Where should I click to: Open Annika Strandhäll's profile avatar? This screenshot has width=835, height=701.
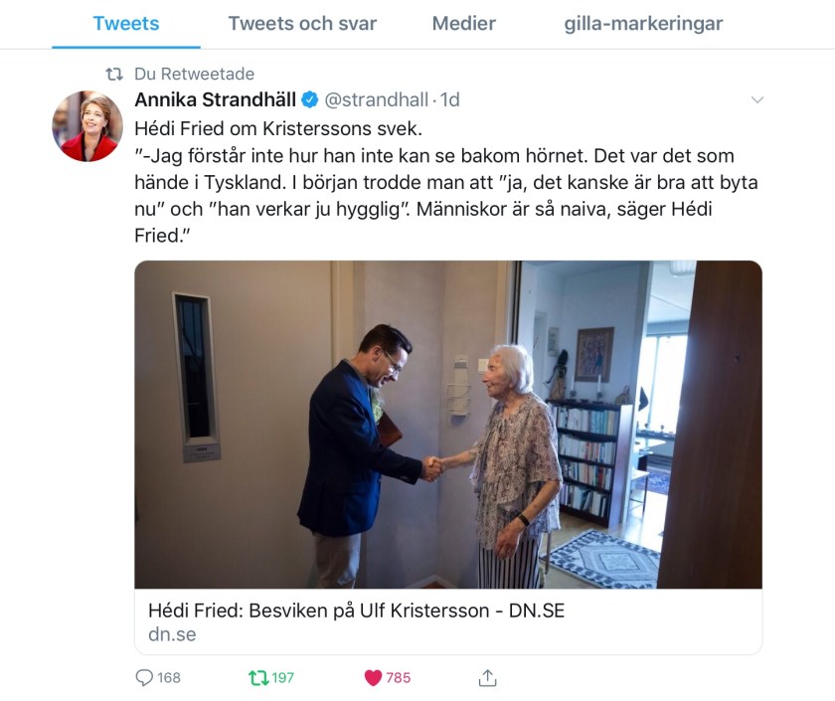87,126
